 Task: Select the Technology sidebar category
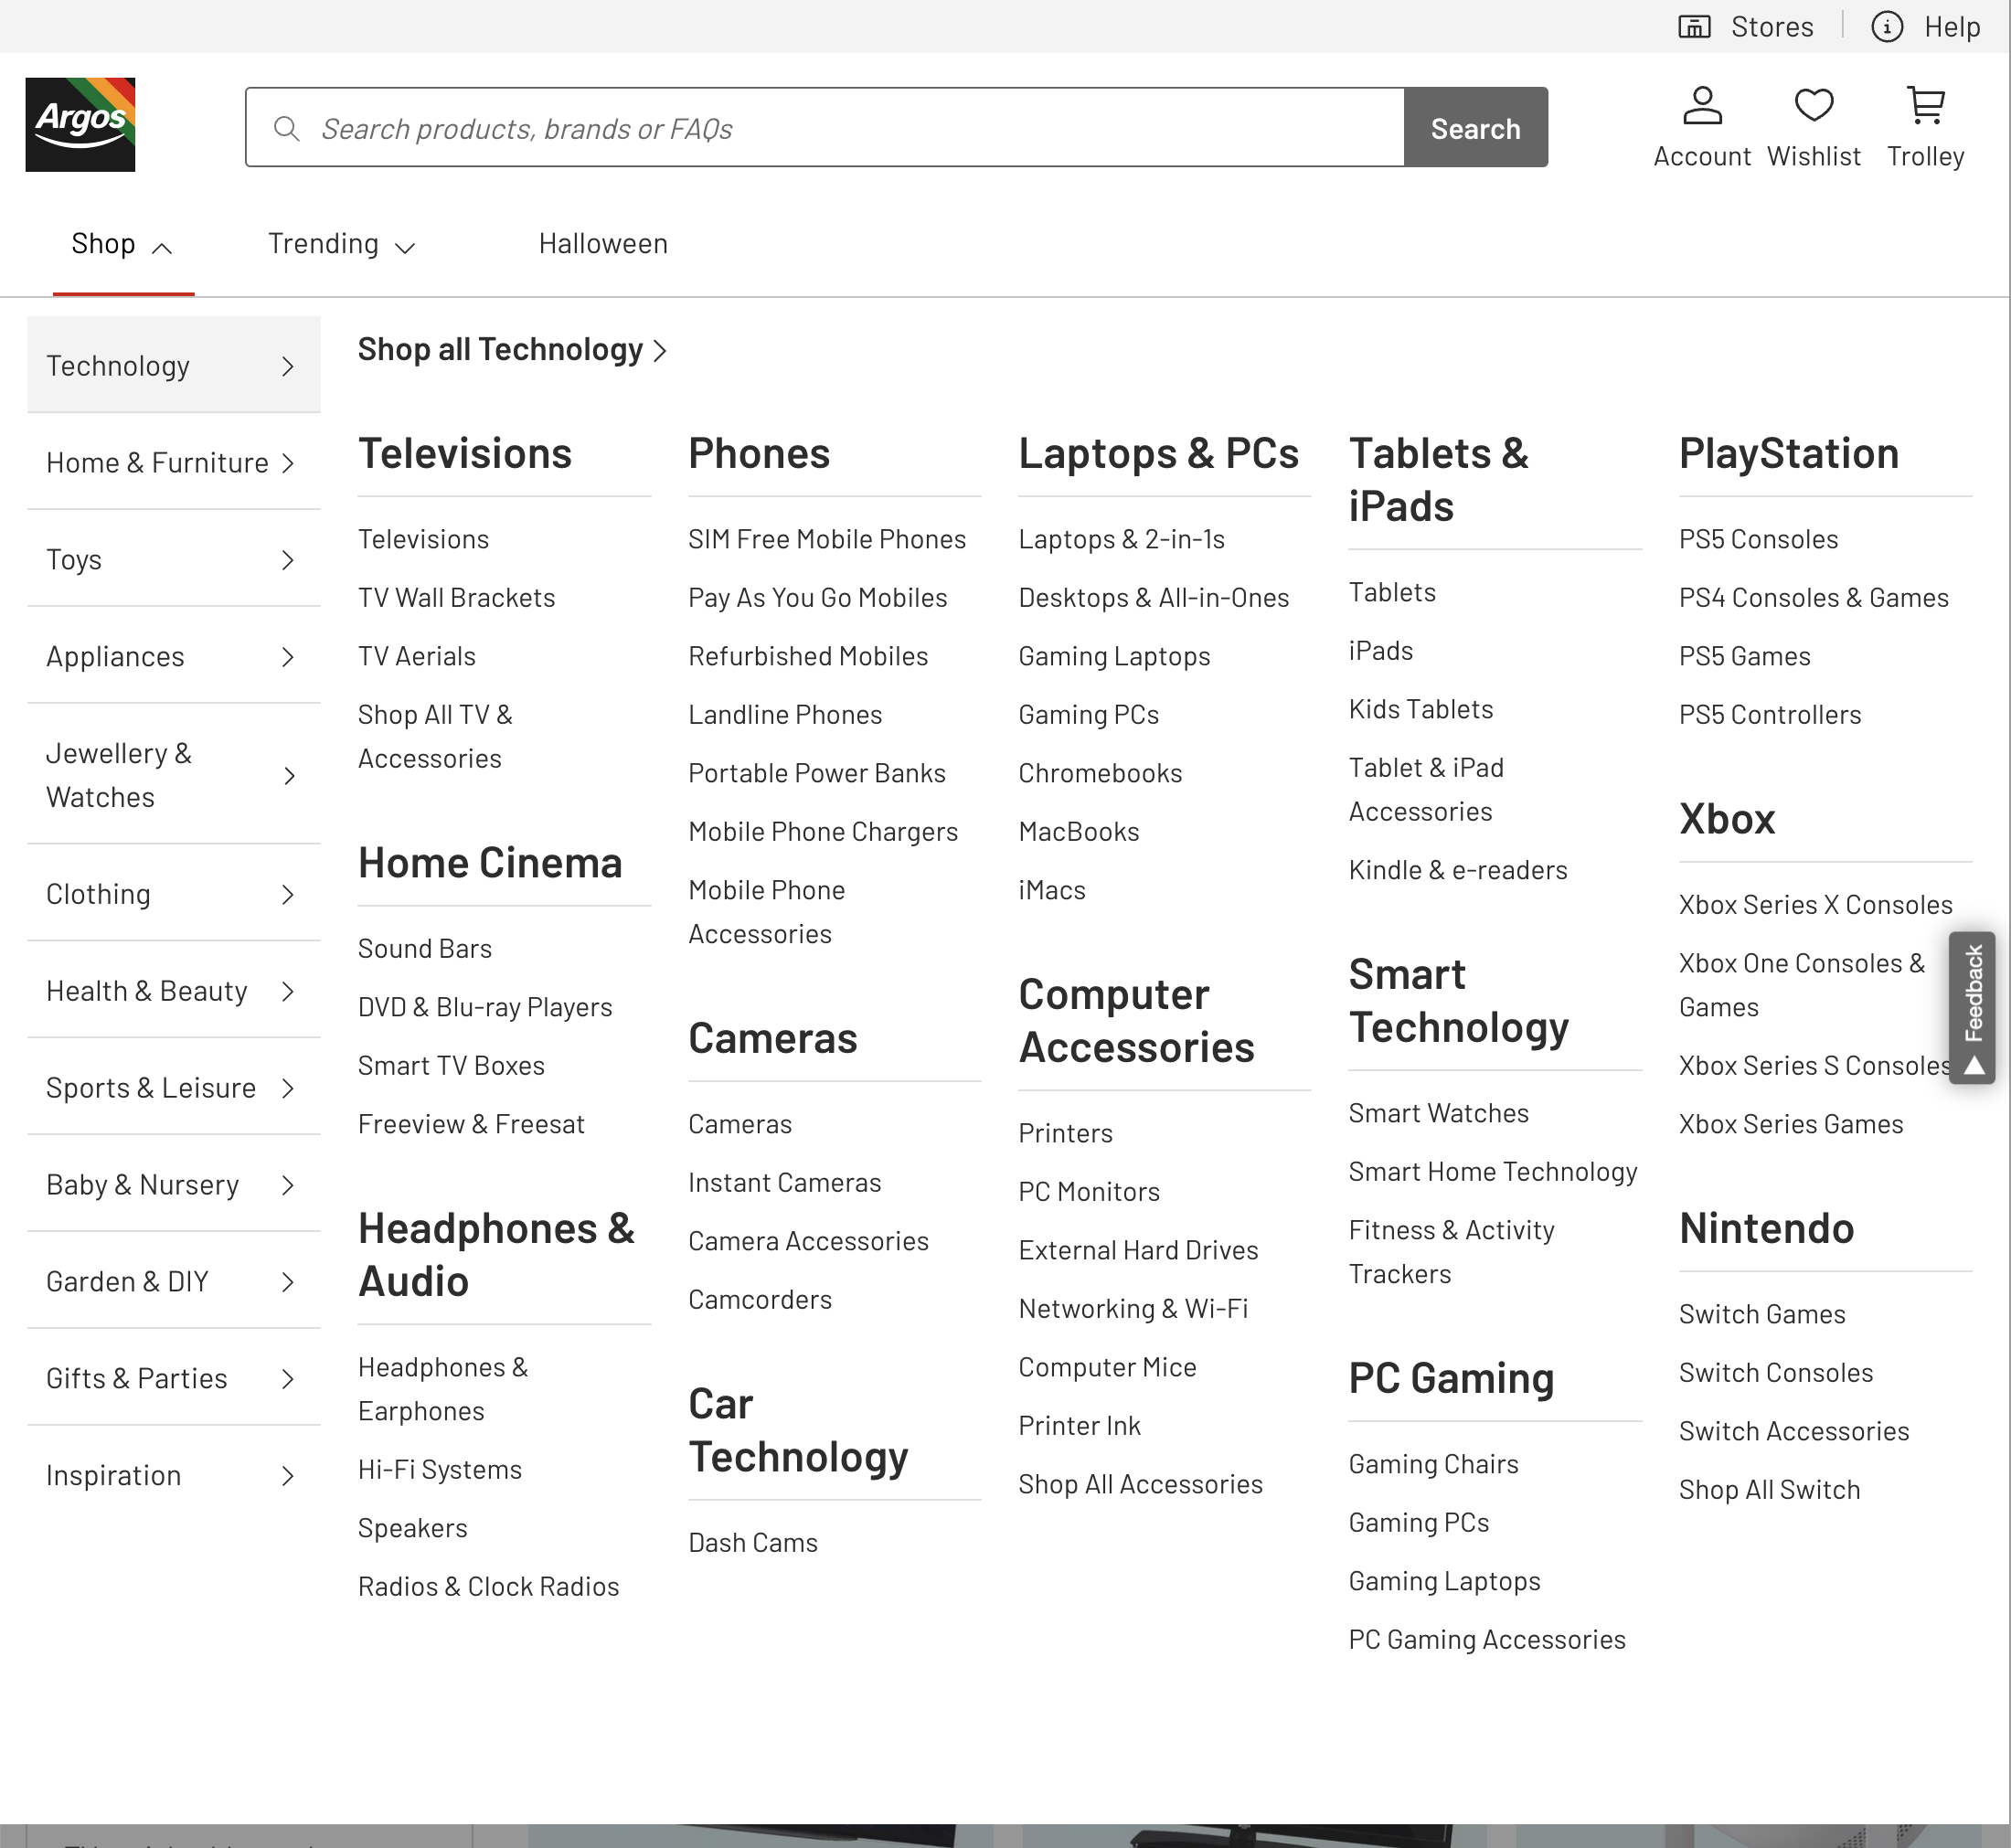point(118,365)
